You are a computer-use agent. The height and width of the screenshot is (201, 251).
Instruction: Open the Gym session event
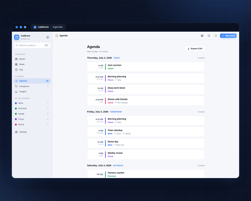pyautogui.click(x=146, y=67)
